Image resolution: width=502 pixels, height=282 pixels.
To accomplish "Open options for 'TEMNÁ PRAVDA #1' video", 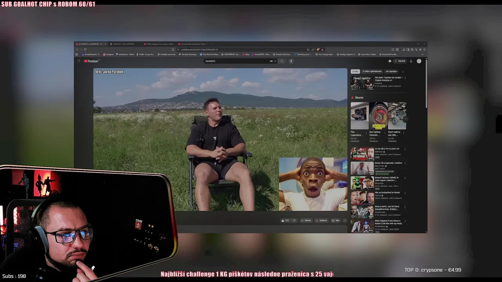I will (x=405, y=78).
